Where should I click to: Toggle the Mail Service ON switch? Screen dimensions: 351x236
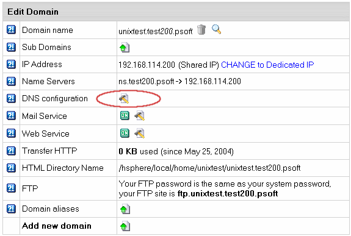(125, 115)
